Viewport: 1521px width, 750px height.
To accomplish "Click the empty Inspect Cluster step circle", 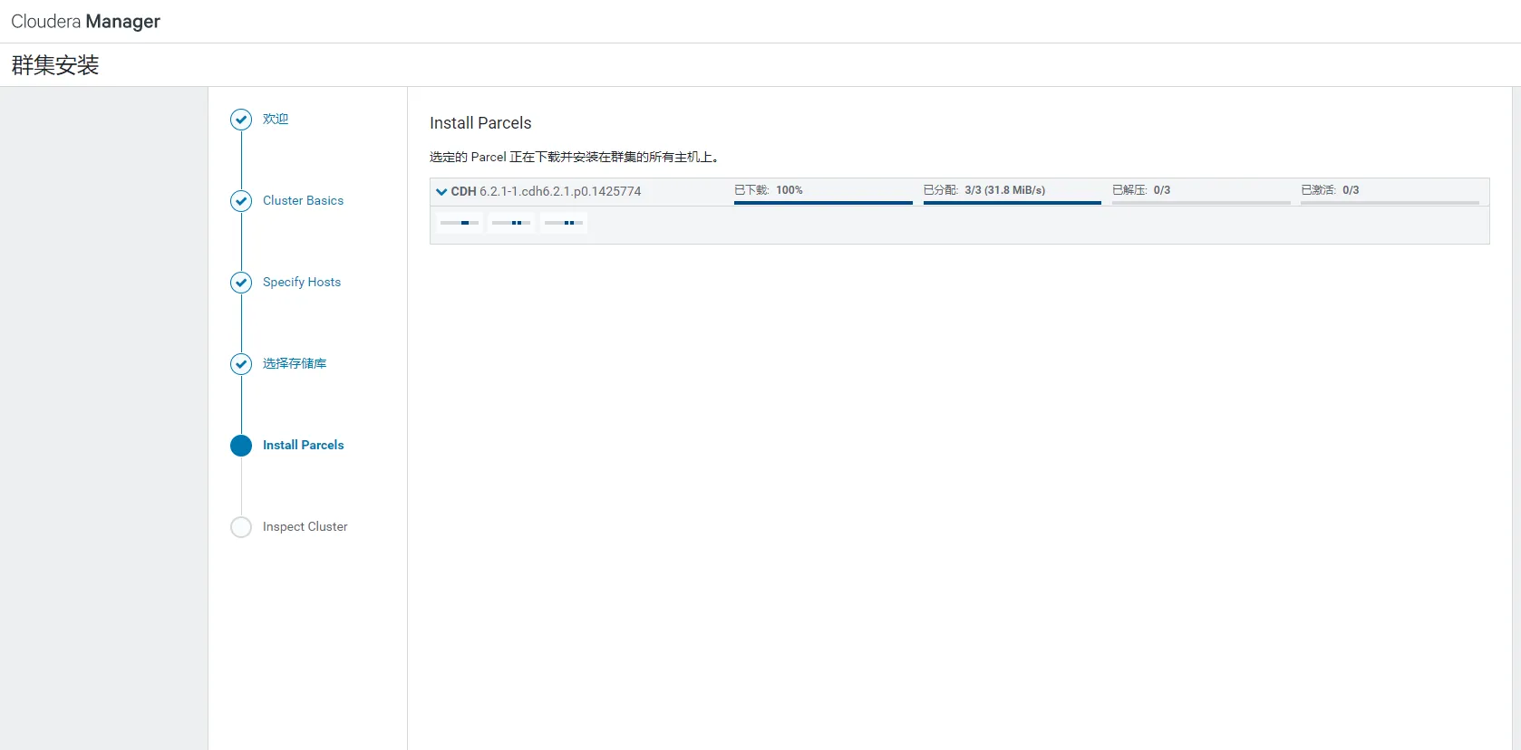I will click(x=241, y=527).
